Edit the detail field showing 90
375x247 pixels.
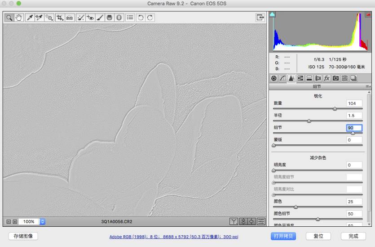point(354,128)
